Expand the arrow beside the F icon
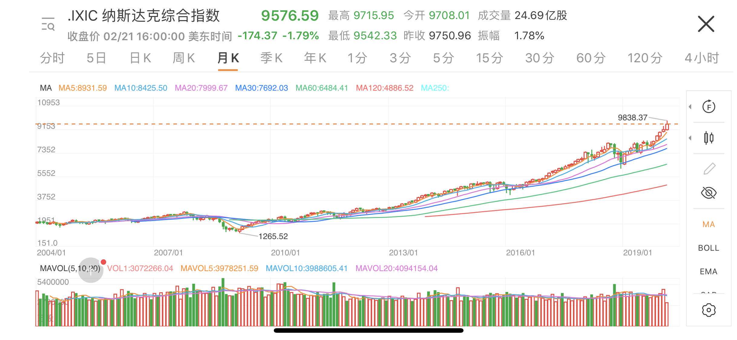Image resolution: width=737 pixels, height=340 pixels. point(690,107)
